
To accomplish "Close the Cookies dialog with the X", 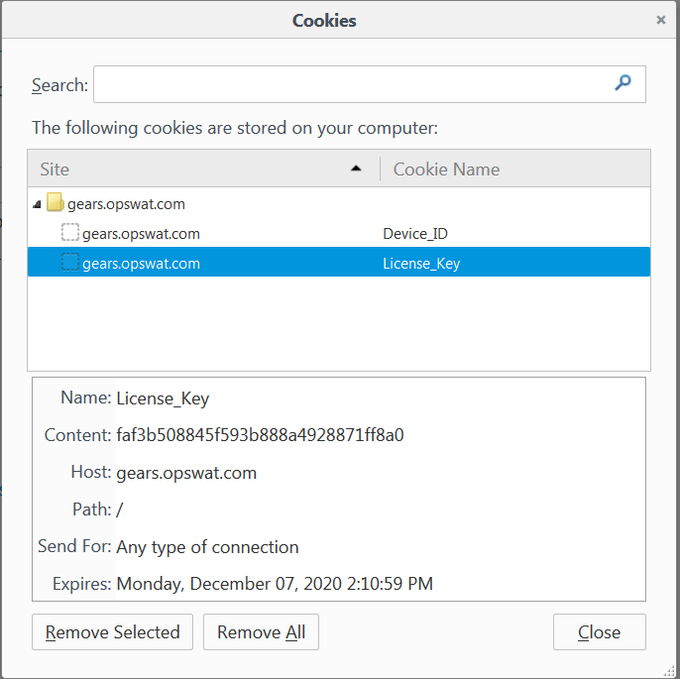I will [660, 20].
